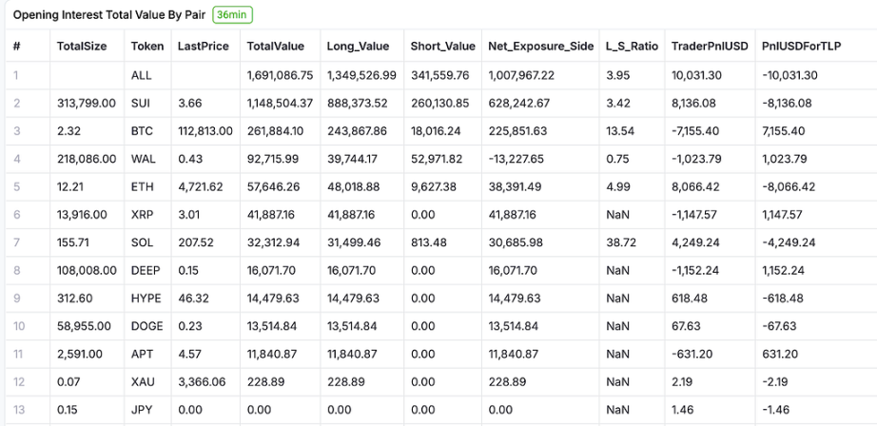Image resolution: width=877 pixels, height=426 pixels.
Task: Select the SUI token cell
Action: click(141, 103)
